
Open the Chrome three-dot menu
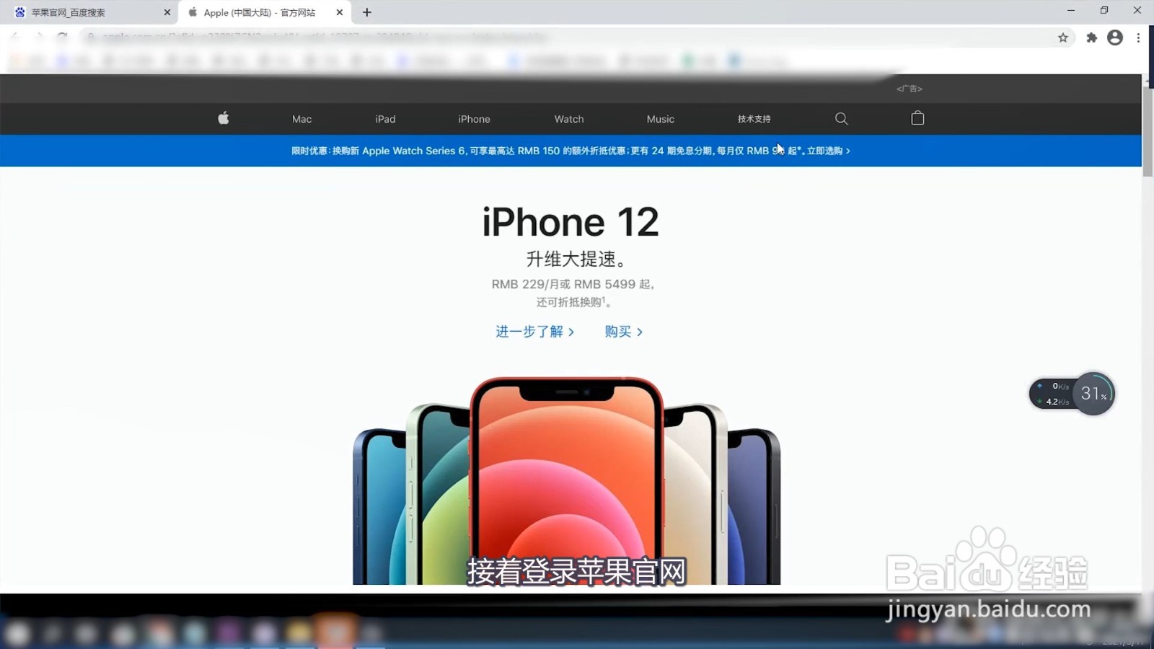[x=1138, y=37]
